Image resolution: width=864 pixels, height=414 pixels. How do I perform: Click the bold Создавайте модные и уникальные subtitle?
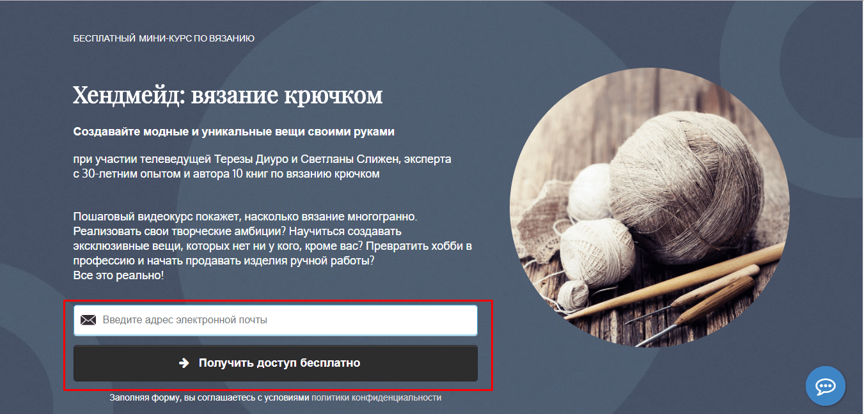pos(234,132)
